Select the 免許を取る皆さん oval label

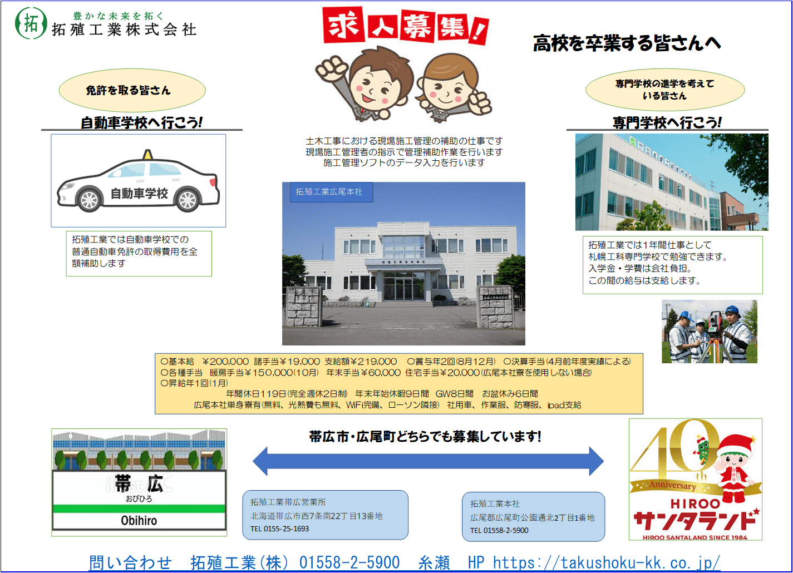(132, 90)
